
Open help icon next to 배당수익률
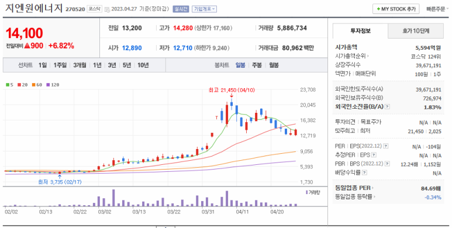point(365,172)
